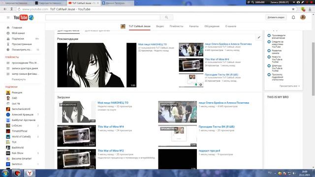315x177 pixels.
Task: Click the red round app taskbar icon
Action: tap(18, 173)
